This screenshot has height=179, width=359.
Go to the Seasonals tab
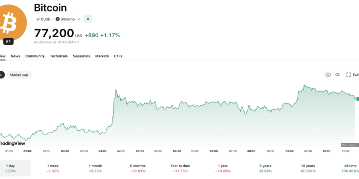[81, 56]
